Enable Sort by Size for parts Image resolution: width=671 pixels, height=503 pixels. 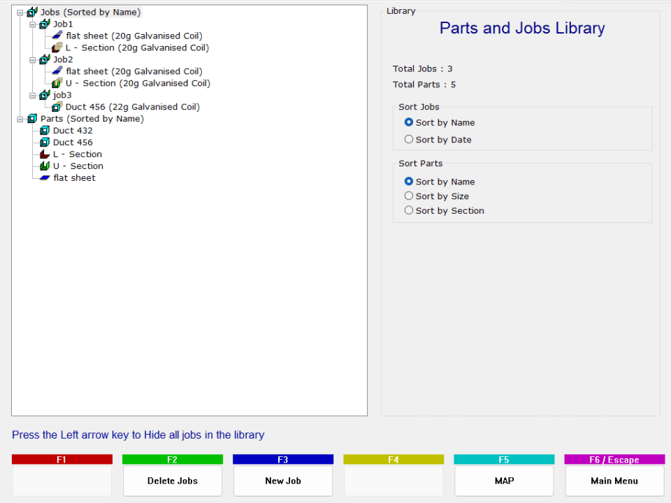(408, 196)
